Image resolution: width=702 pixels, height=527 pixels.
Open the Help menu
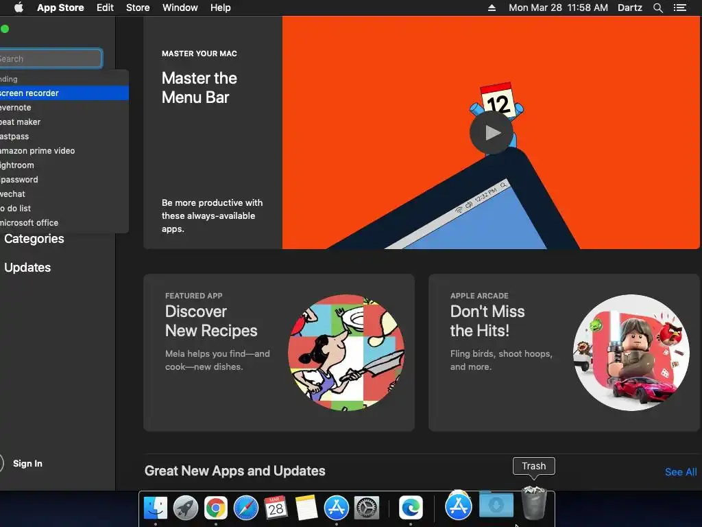(x=221, y=8)
